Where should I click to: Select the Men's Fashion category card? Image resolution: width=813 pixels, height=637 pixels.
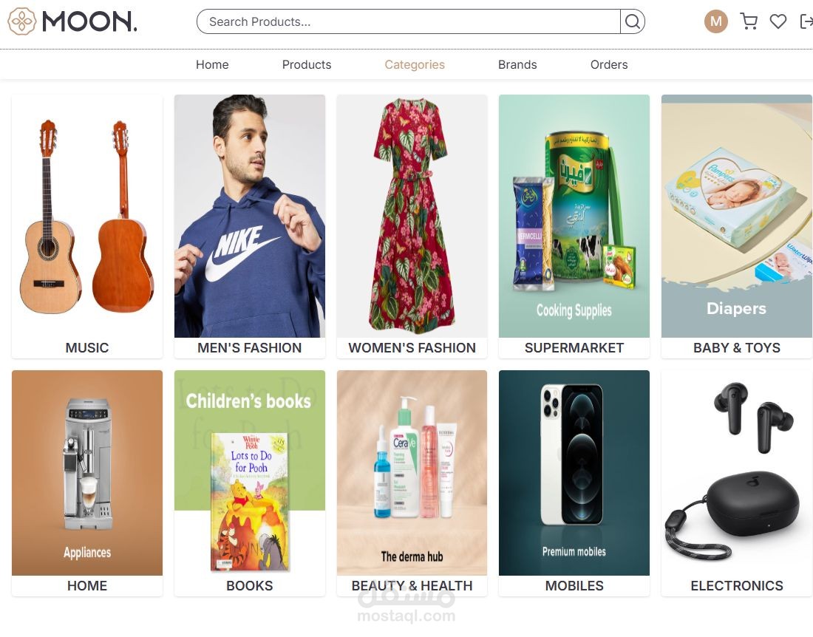tap(250, 227)
